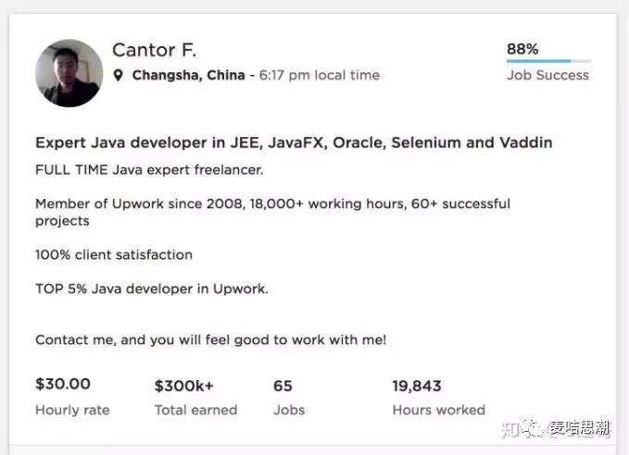Screen dimensions: 629x455
Task: Click the Member of Upwork since 2008 text
Action: point(272,203)
